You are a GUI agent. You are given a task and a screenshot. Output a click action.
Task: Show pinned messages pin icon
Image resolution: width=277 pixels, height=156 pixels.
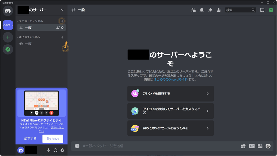[210, 10]
